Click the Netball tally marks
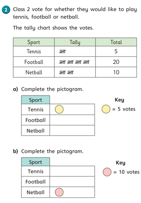Image resolution: width=141 pixels, height=203 pixels. pos(66,72)
